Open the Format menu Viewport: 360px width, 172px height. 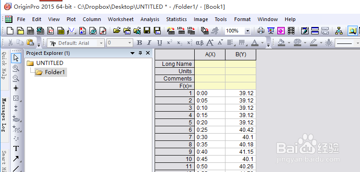242,19
